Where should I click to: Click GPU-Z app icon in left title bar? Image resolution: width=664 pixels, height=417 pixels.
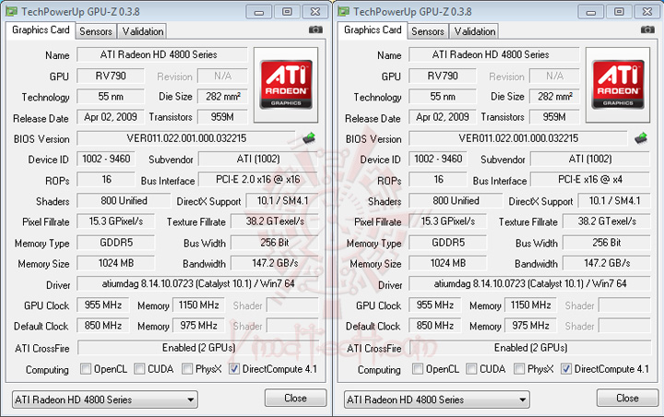click(11, 11)
